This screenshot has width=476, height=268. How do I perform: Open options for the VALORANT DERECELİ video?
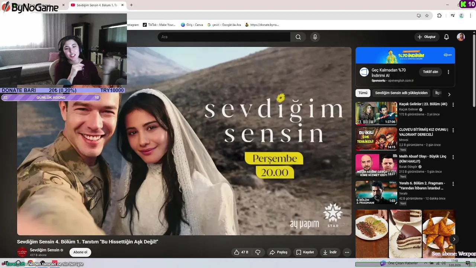[x=453, y=130]
